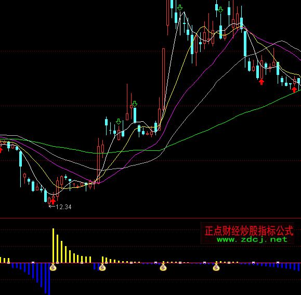Open the www.zdcj.net link
The height and width of the screenshot is (295, 301).
coord(252,239)
